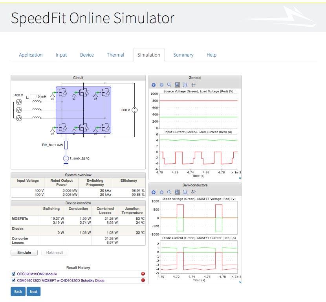
Task: Open the Application tab
Action: [31, 55]
